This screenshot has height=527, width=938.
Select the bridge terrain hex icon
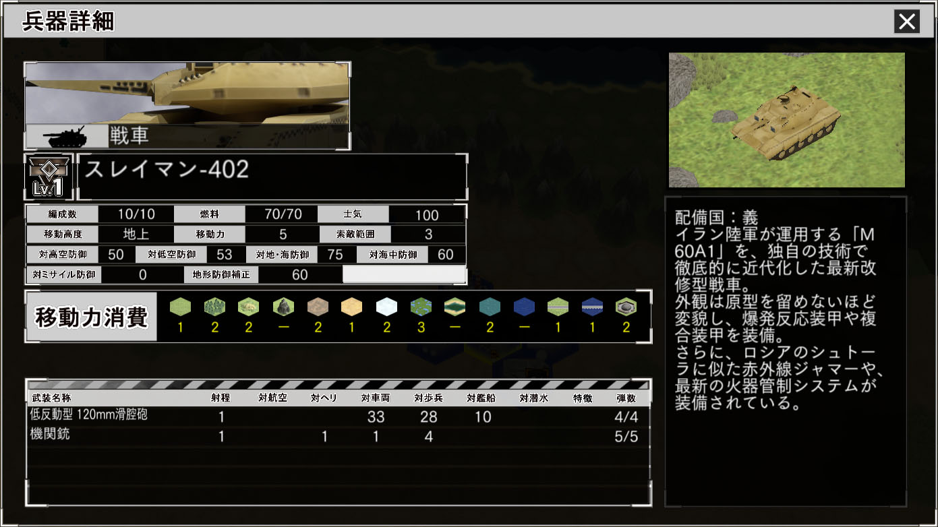(592, 307)
